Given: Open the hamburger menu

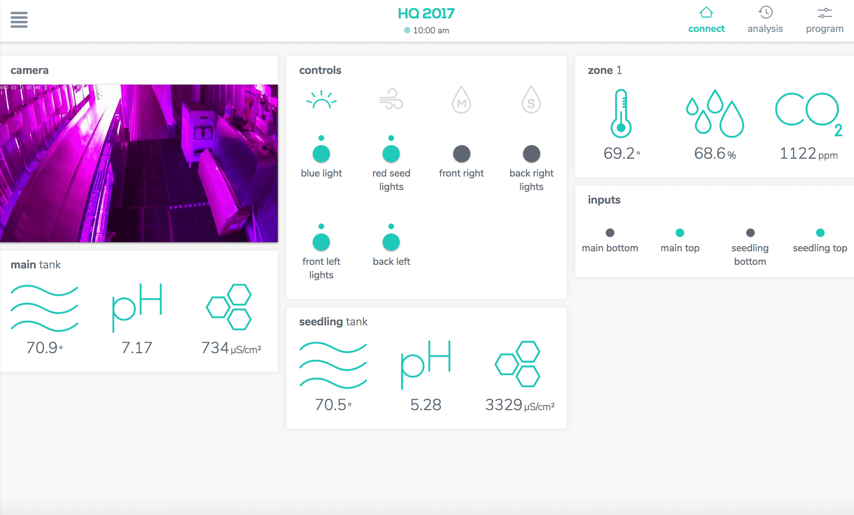Looking at the screenshot, I should tap(19, 20).
